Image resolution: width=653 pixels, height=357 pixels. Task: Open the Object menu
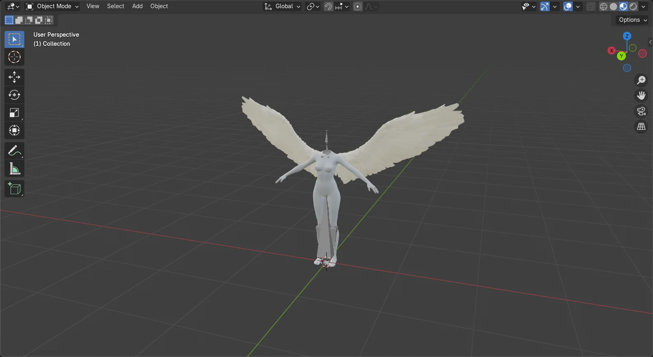159,6
